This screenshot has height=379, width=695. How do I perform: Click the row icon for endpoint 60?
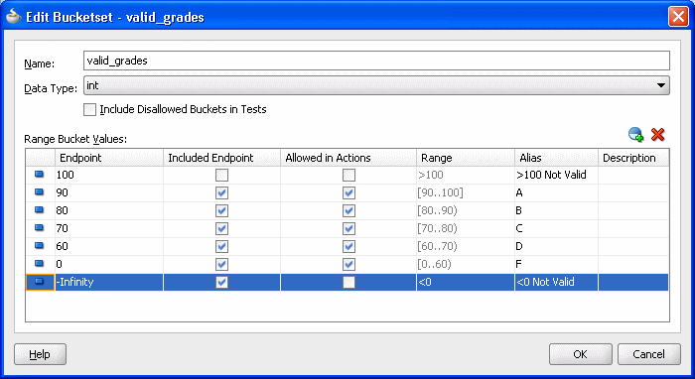pyautogui.click(x=40, y=246)
